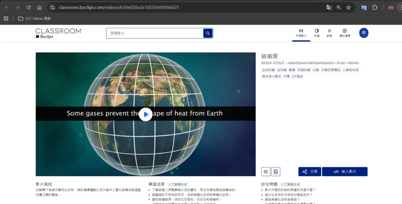Open the 播放清單 playlists tab
This screenshot has height=204, width=402.
click(x=345, y=33)
